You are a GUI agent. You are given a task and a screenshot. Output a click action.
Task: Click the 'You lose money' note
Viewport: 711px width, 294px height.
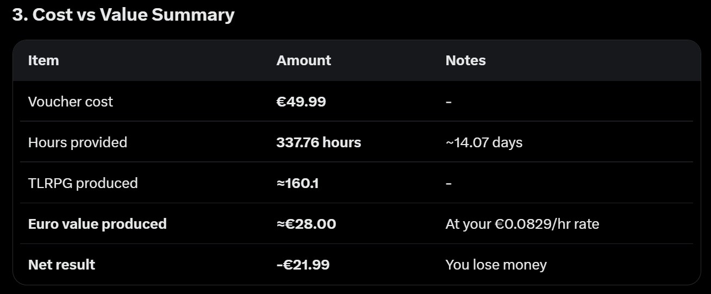[496, 265]
